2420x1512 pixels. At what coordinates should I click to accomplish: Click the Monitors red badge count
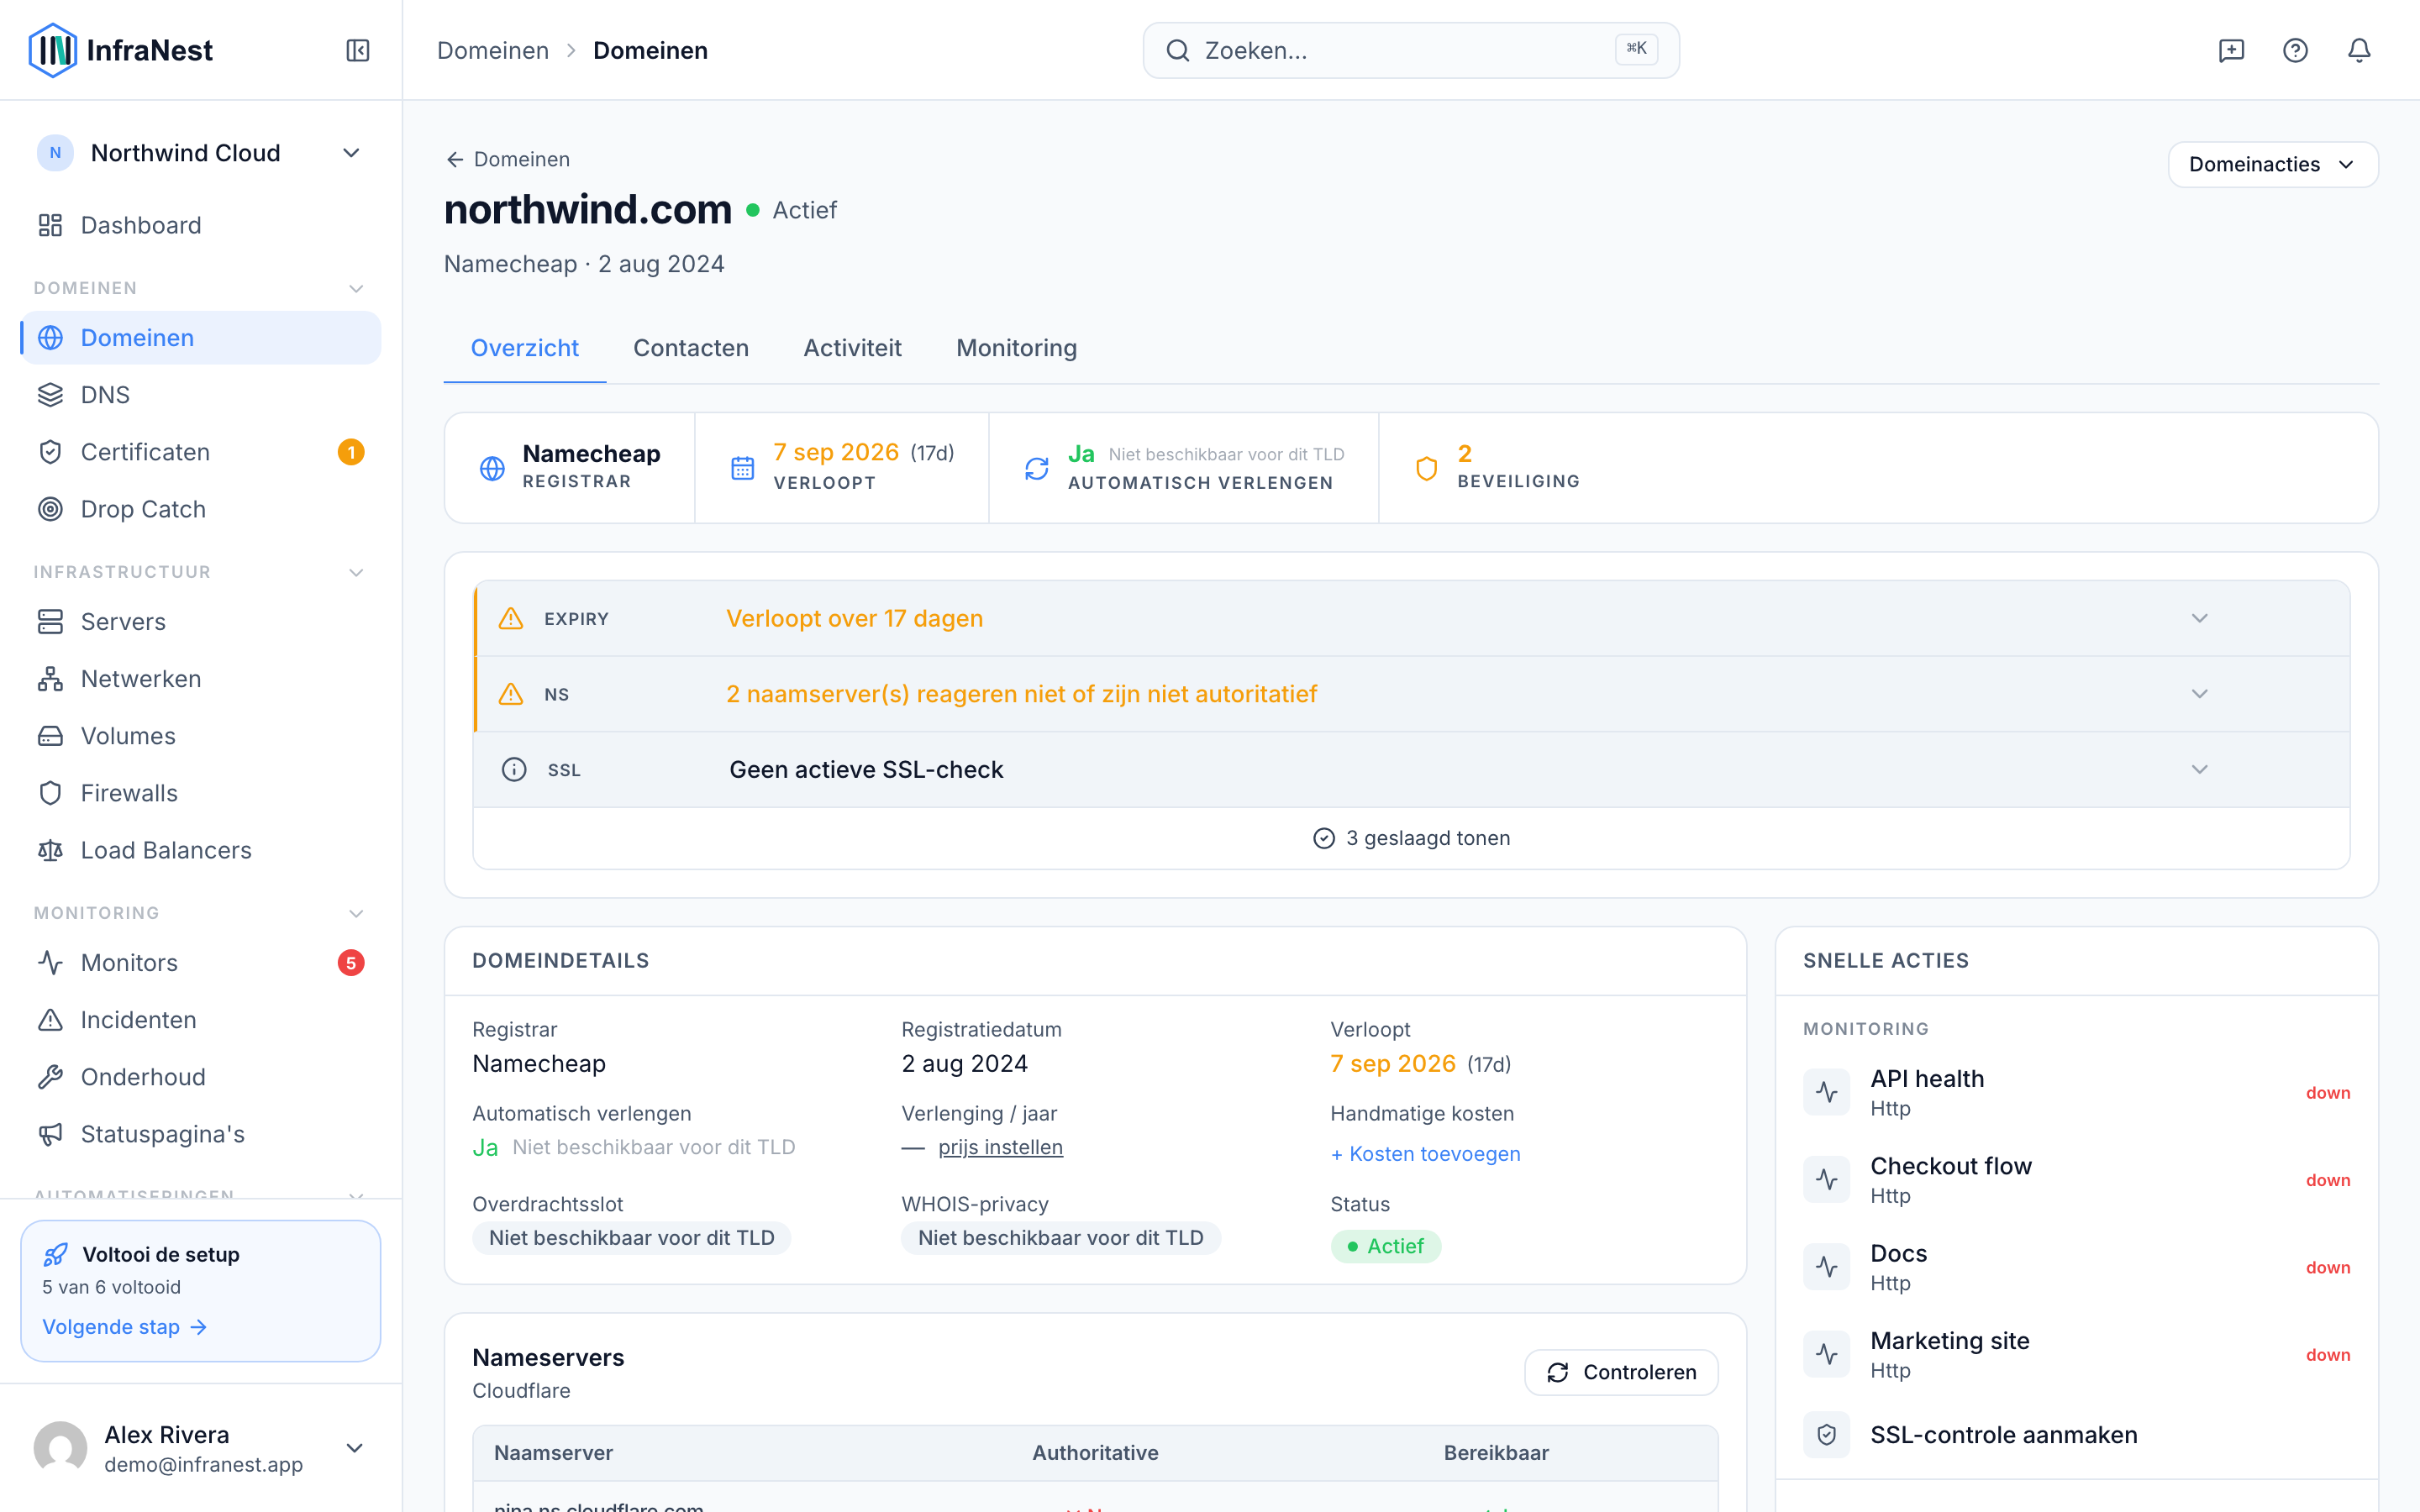point(351,963)
